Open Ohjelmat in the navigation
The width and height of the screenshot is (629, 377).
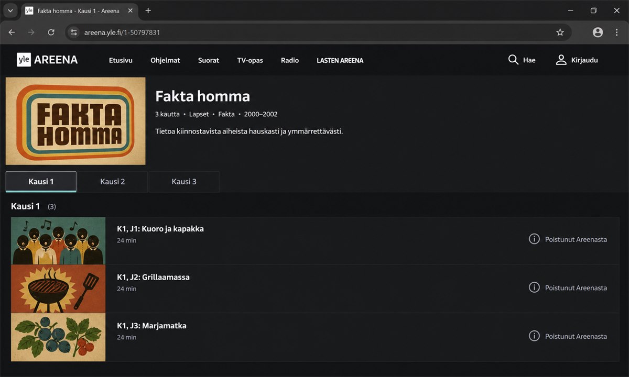(165, 60)
